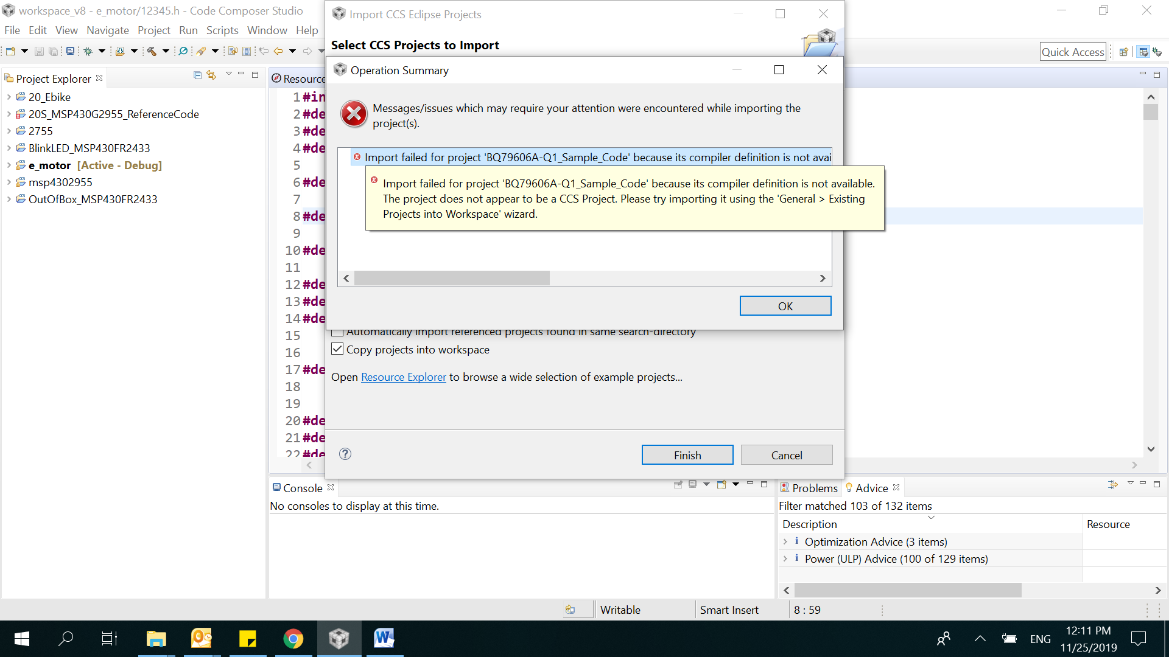Click Collapse All in Project Explorer
Image resolution: width=1169 pixels, height=657 pixels.
tap(197, 75)
